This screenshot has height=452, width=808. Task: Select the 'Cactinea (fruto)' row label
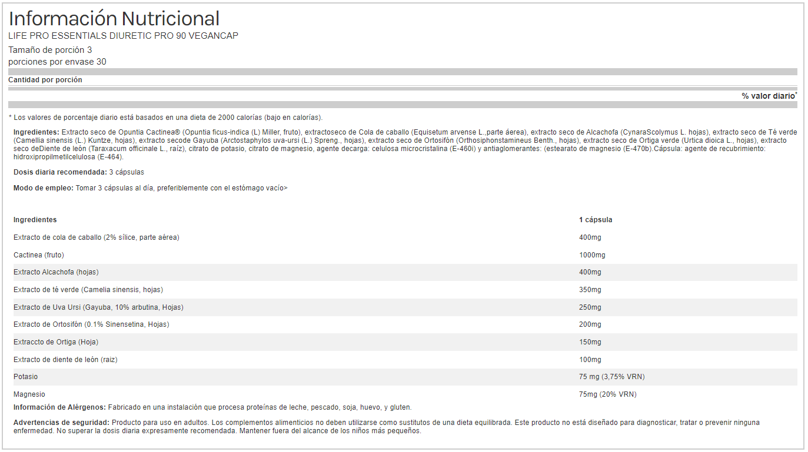39,255
